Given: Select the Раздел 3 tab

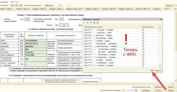Looking at the screenshot, I should point(167,9).
